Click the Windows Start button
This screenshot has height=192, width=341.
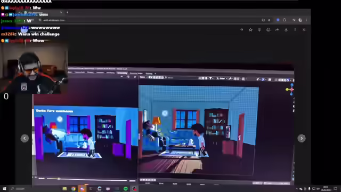[x=4, y=189]
